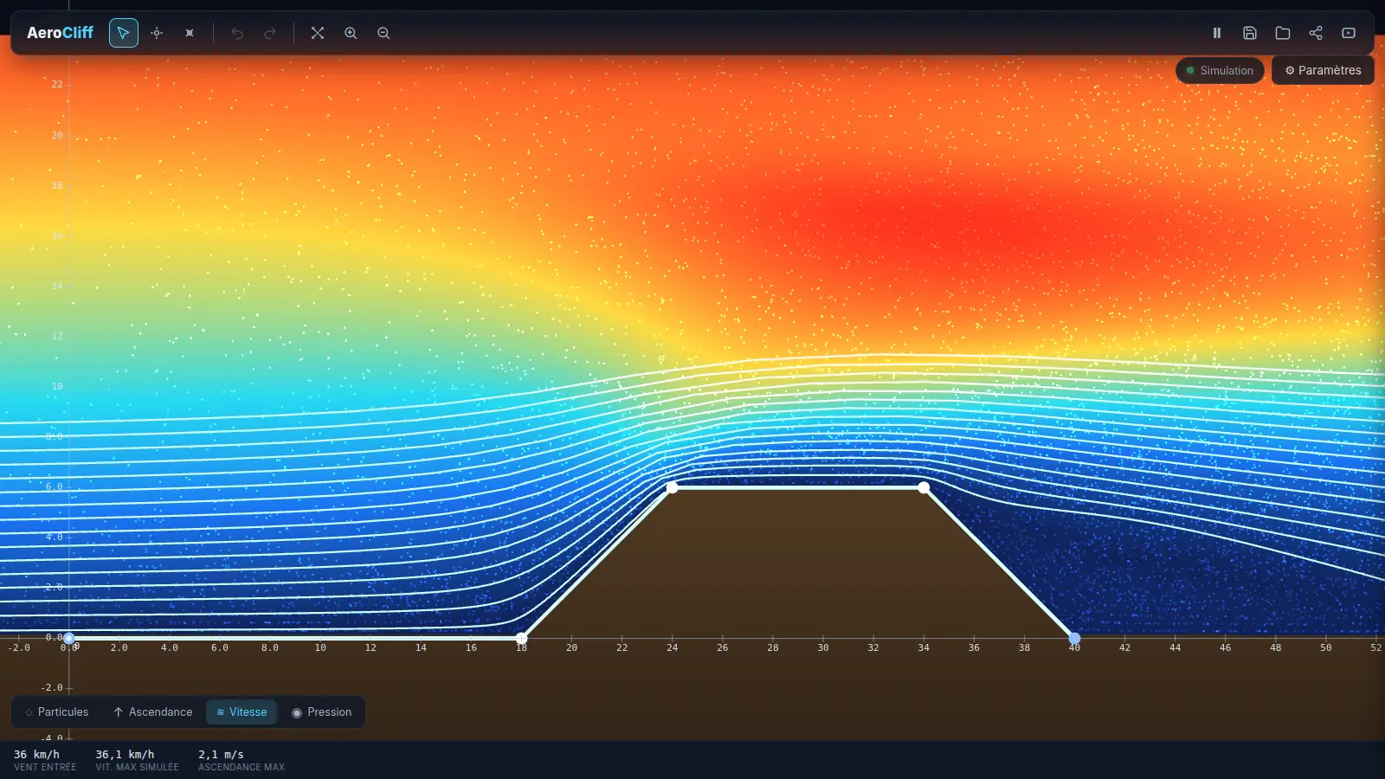Zoom out with the magnifier minus icon
Screen dimensions: 1385x779
pos(383,33)
